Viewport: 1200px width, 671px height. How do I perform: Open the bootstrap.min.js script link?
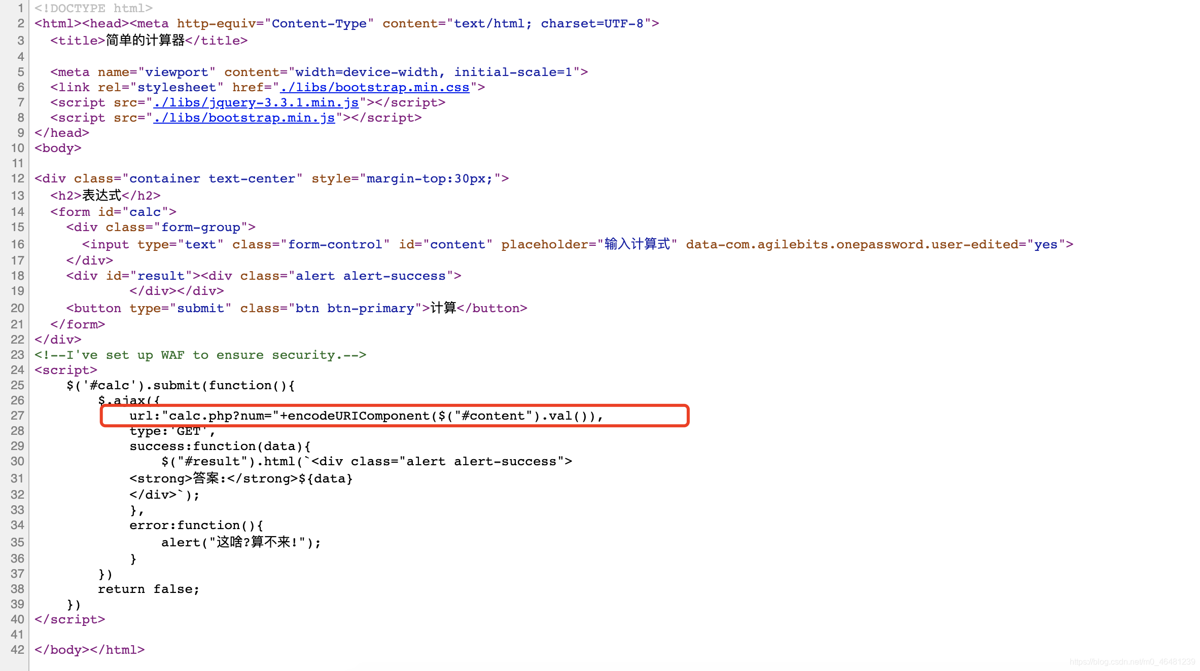tap(244, 118)
